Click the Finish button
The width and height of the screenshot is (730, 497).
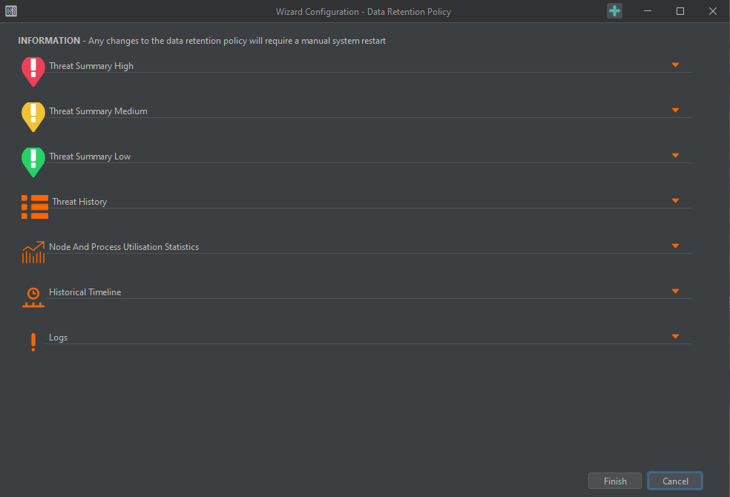tap(614, 481)
